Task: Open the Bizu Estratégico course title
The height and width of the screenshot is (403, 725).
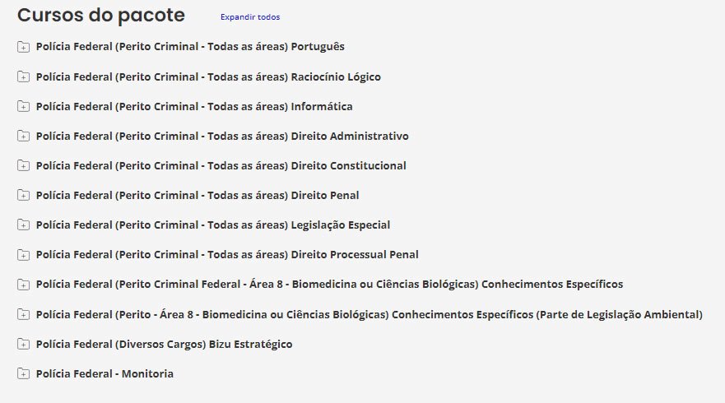Action: coord(164,345)
